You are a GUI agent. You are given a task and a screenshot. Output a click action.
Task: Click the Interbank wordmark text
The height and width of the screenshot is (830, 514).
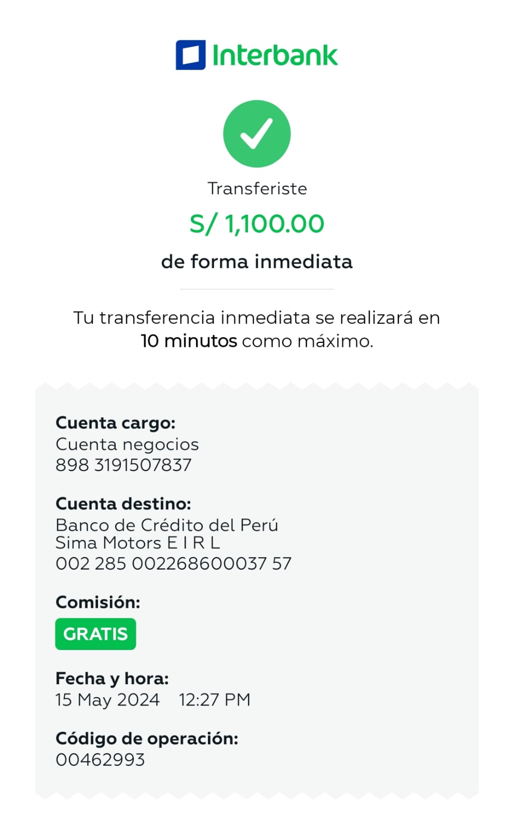(275, 56)
